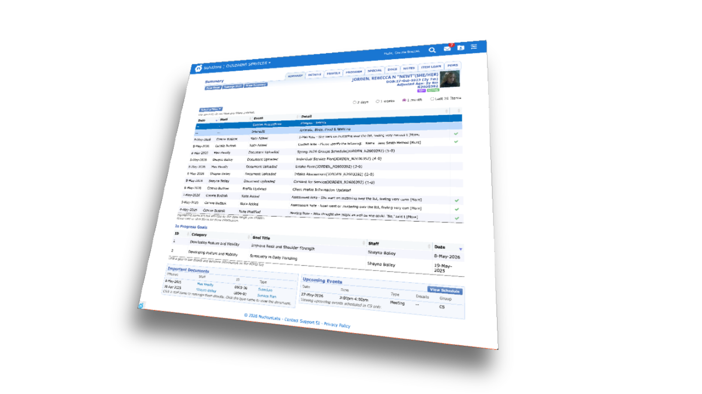702x394 pixels.
Task: Open the NucleusLabs footer link
Action: pyautogui.click(x=269, y=317)
